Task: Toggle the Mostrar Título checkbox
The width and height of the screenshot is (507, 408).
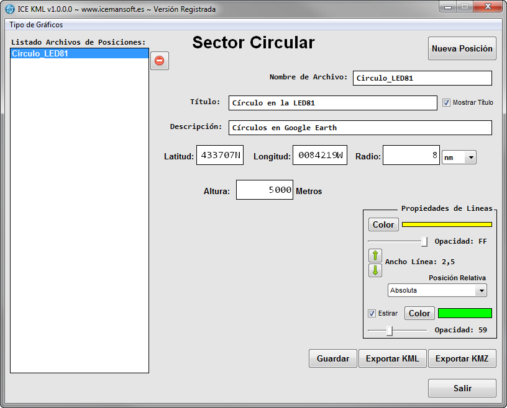Action: (446, 103)
